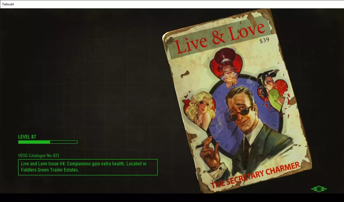Click THE SECRETARY CHARMER caption text

(x=255, y=176)
